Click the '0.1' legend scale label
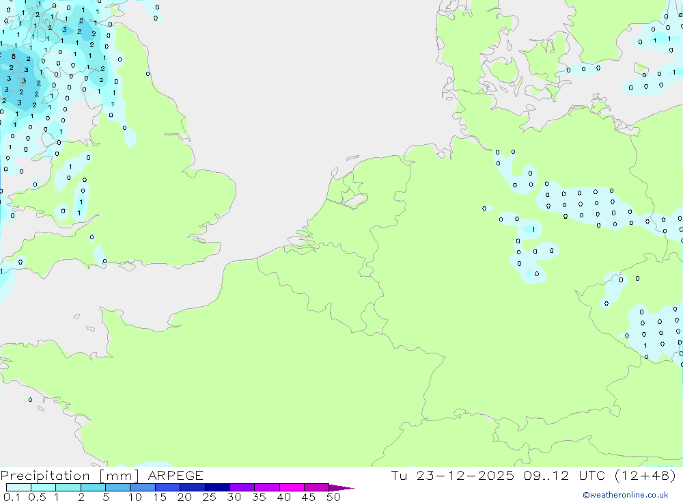This screenshot has height=501, width=683. [12, 497]
